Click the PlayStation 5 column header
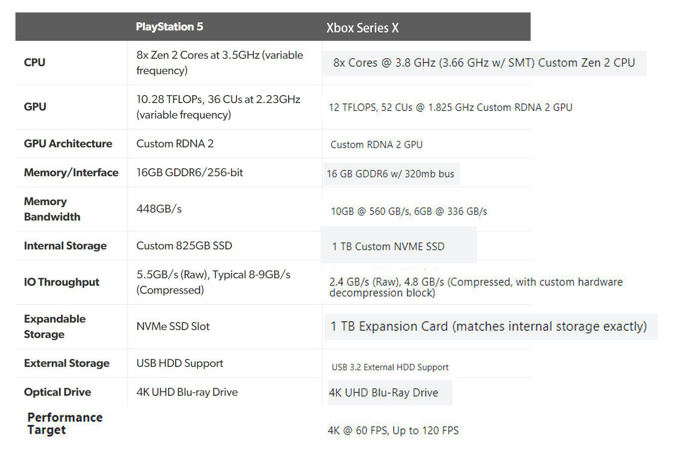This screenshot has width=673, height=462. tap(169, 27)
